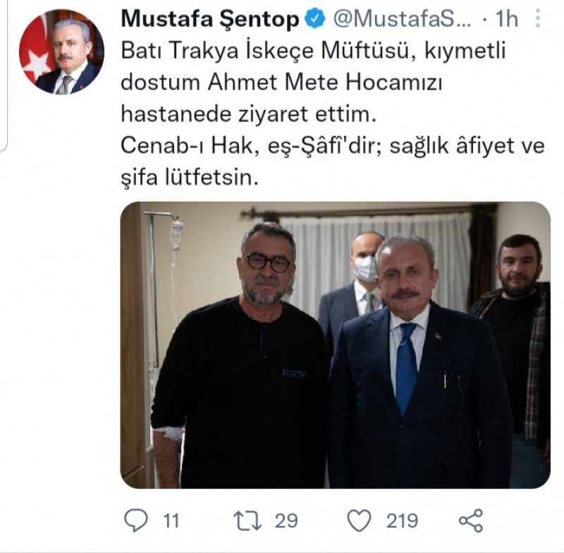564x553 pixels.
Task: View the 29 retweets count
Action: point(286,521)
